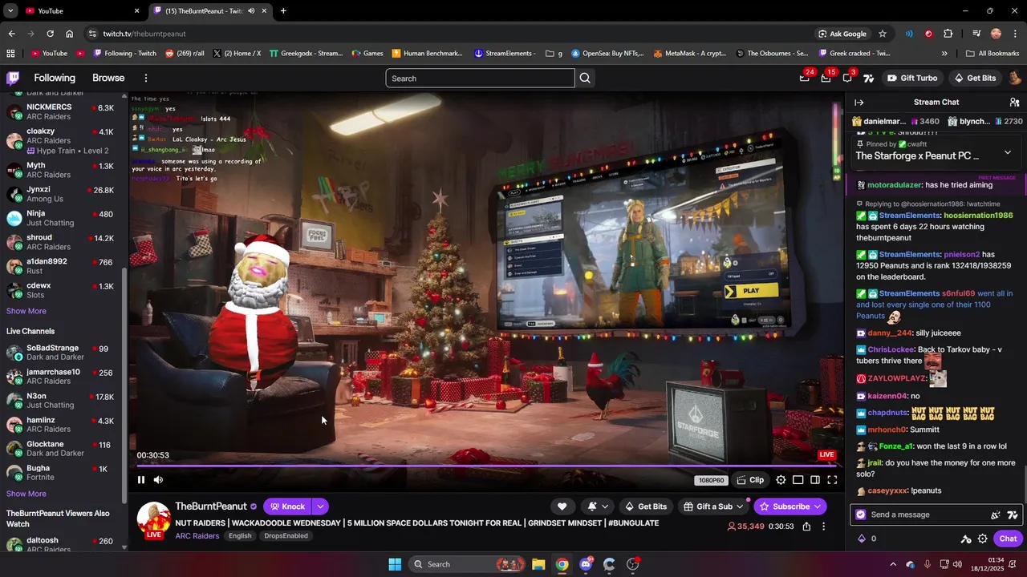
Task: Open the notifications icon with 15 badge
Action: (826, 78)
